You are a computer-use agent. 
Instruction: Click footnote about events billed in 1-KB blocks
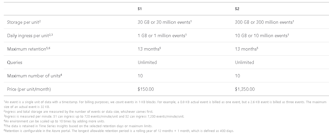point(165,104)
